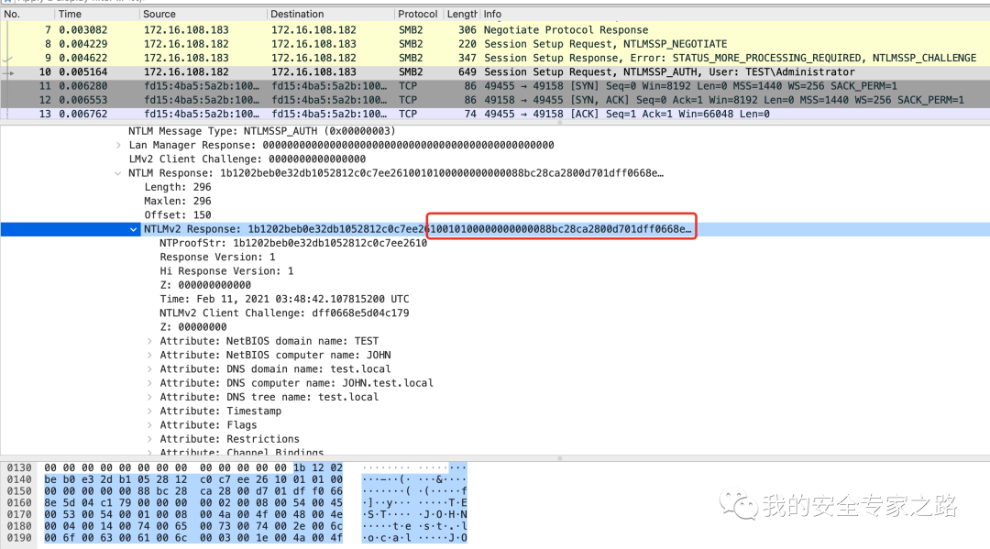The width and height of the screenshot is (990, 549).
Task: Collapse the NTLM Response node
Action: tap(118, 173)
